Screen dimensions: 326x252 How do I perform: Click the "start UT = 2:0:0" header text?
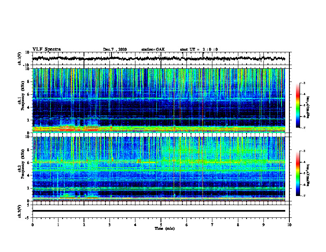pyautogui.click(x=199, y=49)
